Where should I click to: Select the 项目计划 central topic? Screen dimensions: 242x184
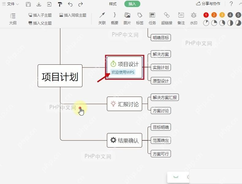pyautogui.click(x=60, y=76)
